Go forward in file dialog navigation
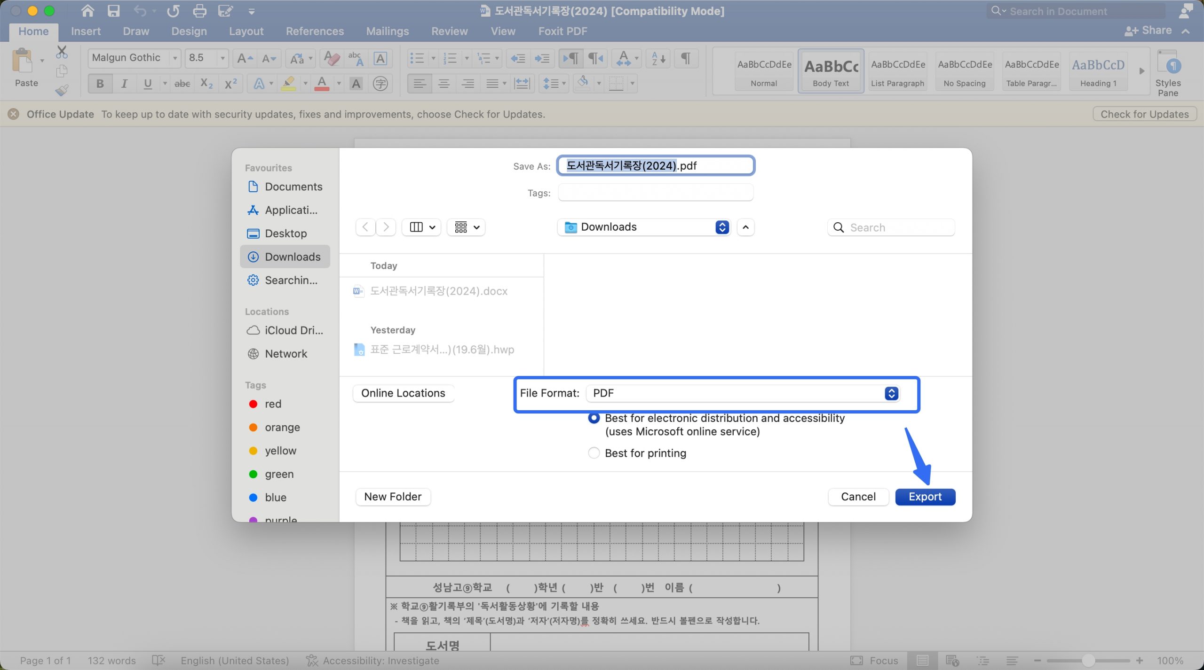Screen dimensions: 1204x670 386,227
